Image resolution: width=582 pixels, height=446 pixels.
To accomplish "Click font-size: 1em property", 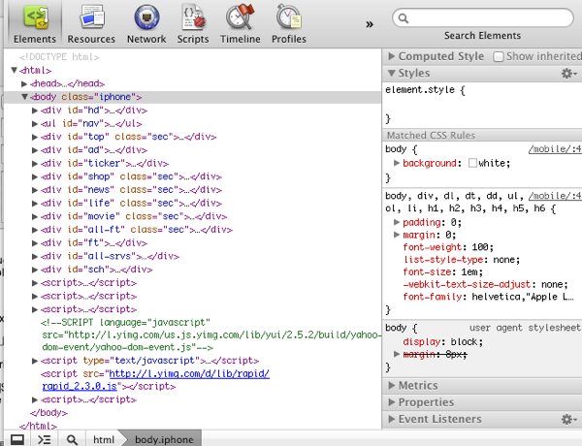I will point(443,272).
